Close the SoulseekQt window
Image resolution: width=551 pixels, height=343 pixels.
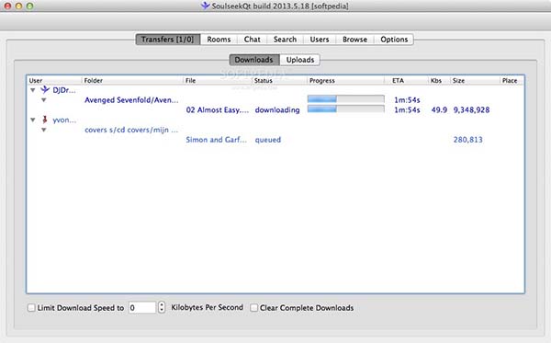click(x=7, y=6)
